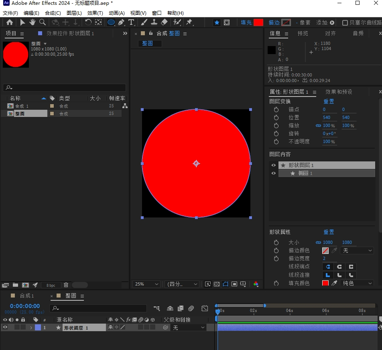Open 填充颜色 type dropdown showing 纯色
The width and height of the screenshot is (382, 350).
coord(357,283)
